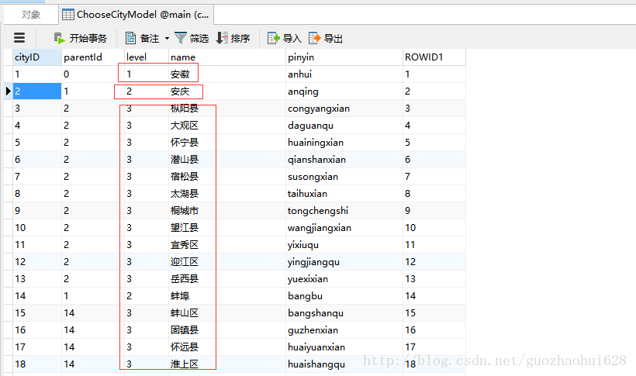
Task: Select the pinyin cell guzhenxian
Action: pos(344,329)
